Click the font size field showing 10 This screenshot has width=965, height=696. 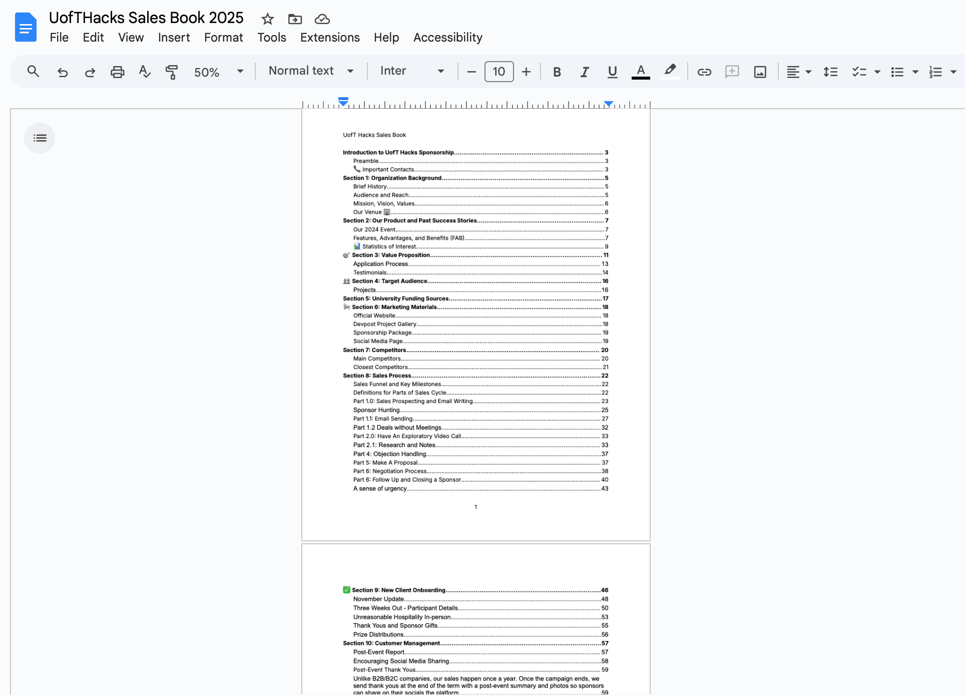point(499,72)
